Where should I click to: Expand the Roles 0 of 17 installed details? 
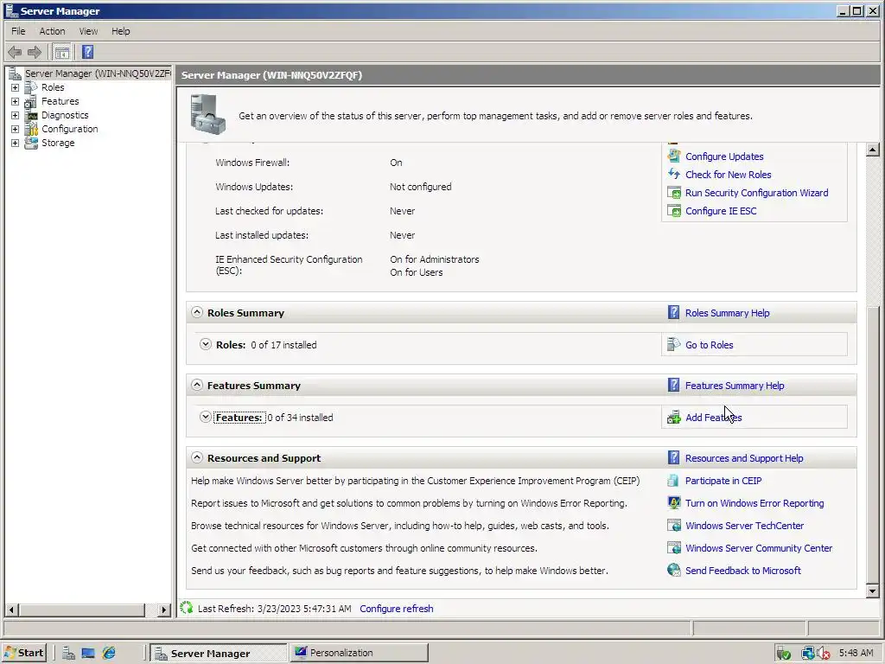(x=206, y=344)
